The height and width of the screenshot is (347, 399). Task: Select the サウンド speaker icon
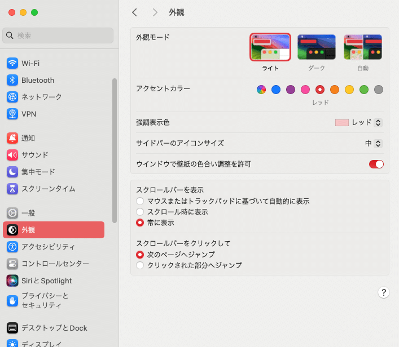[12, 155]
